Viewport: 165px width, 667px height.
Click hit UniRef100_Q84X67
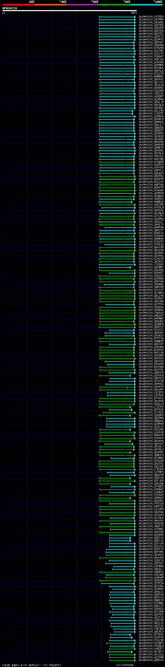point(151,42)
